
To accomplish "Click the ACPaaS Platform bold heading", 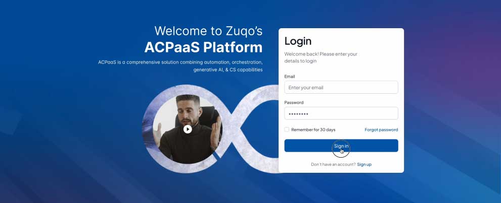I will coord(203,47).
